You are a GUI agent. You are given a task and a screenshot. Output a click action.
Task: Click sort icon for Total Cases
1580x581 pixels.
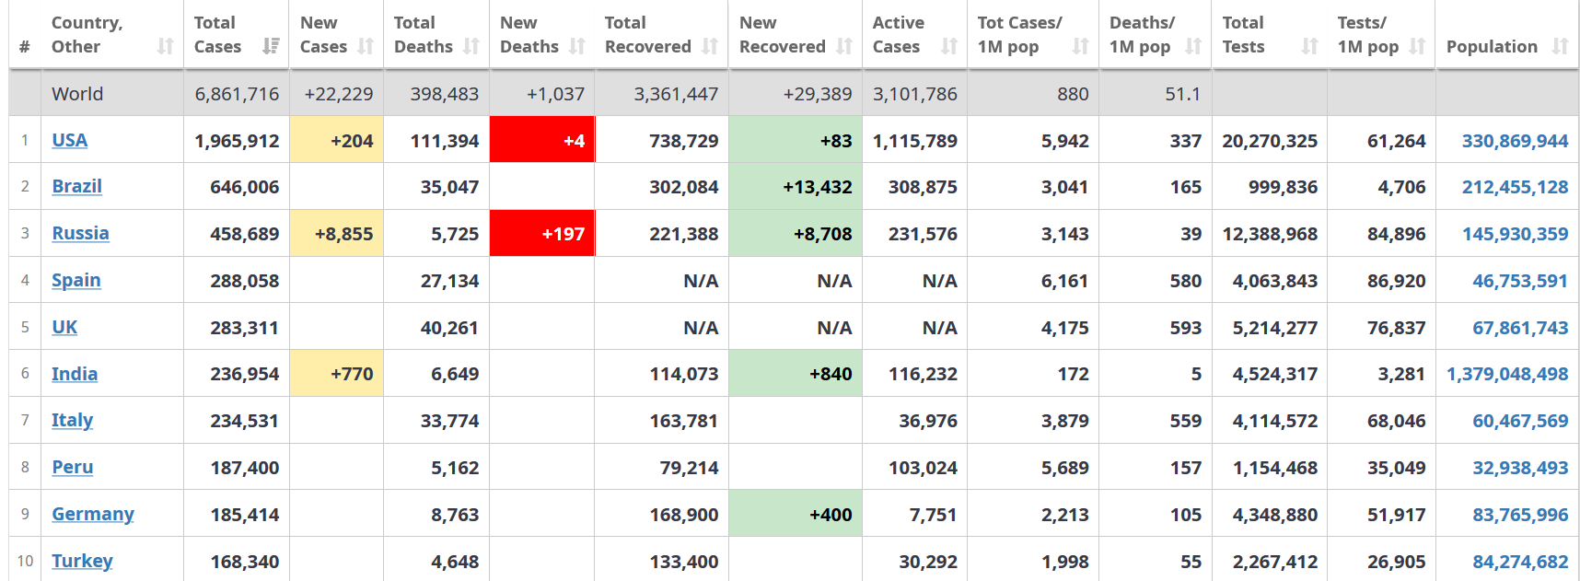click(271, 46)
